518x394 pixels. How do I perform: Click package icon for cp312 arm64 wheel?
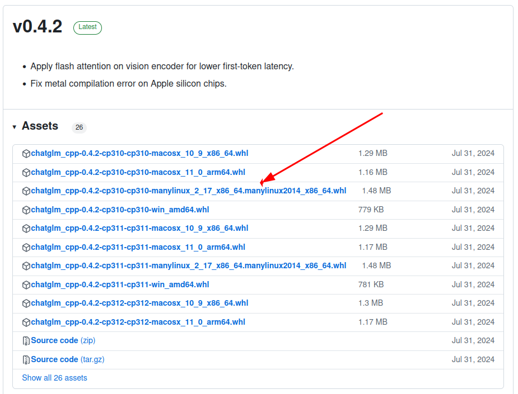click(26, 322)
